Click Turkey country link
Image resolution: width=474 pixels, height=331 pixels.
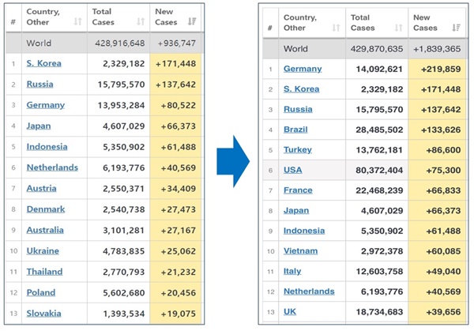(298, 150)
